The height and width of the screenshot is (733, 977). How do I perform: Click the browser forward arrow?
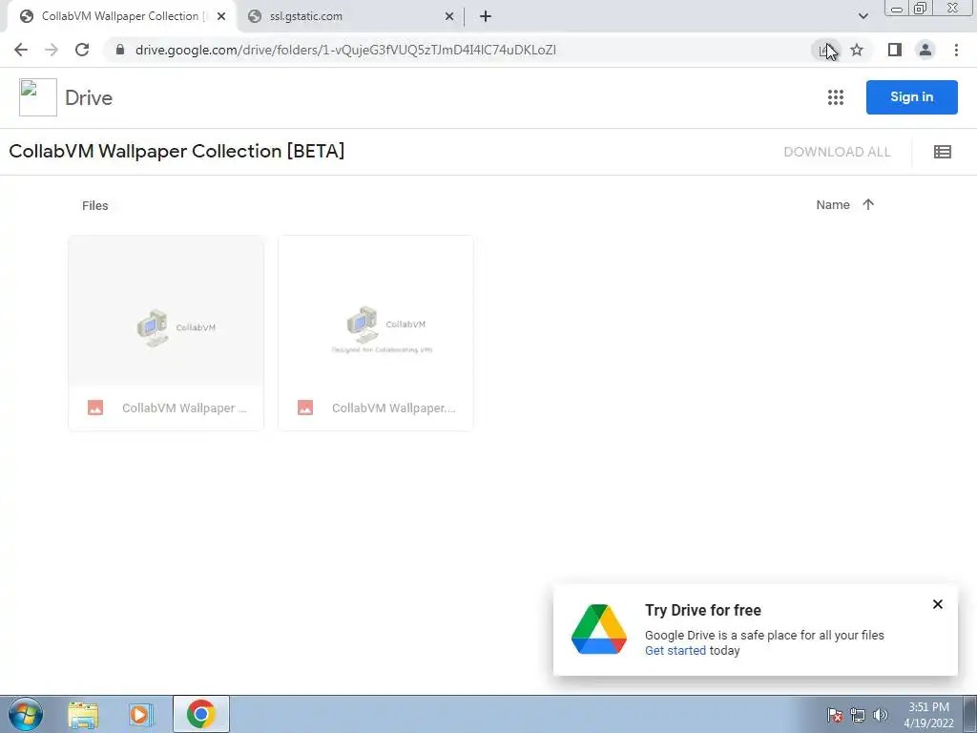coord(52,50)
